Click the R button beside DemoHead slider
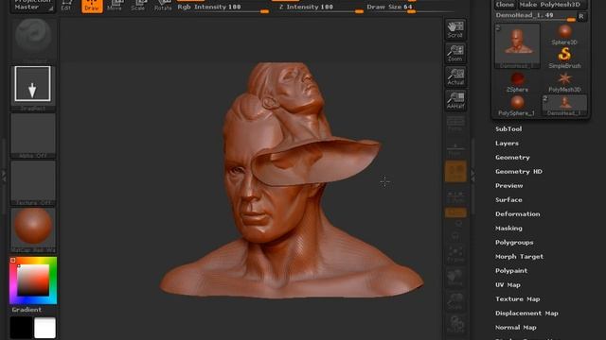This screenshot has width=606, height=340. [581, 16]
